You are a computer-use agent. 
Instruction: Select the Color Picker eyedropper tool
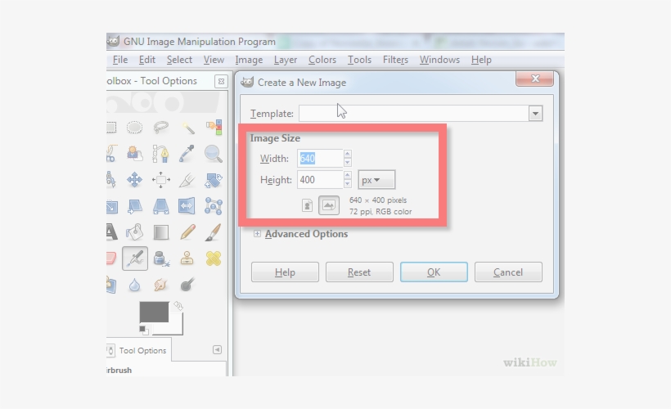(x=187, y=153)
